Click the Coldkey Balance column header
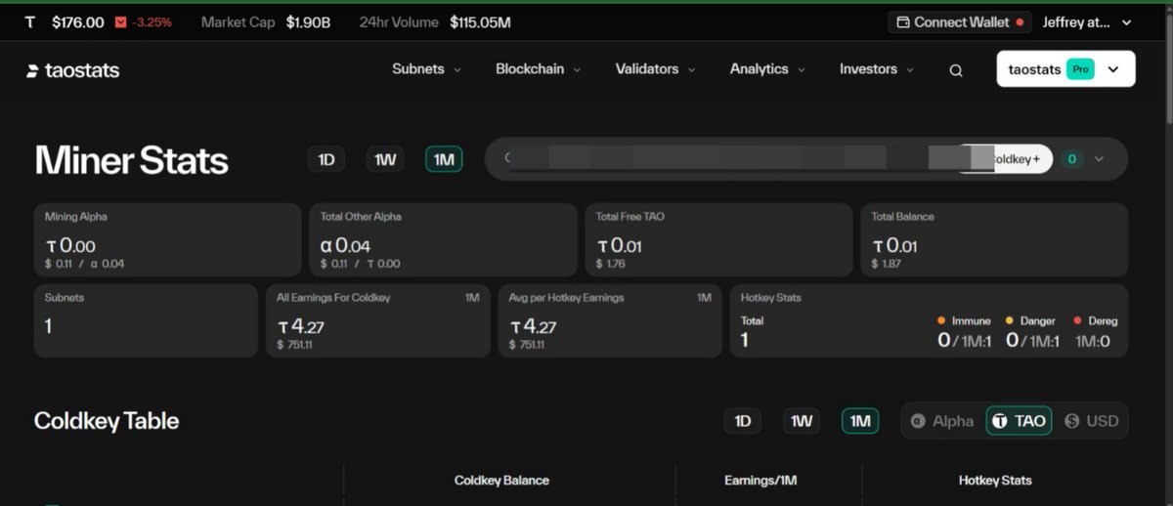Image resolution: width=1173 pixels, height=506 pixels. (501, 480)
